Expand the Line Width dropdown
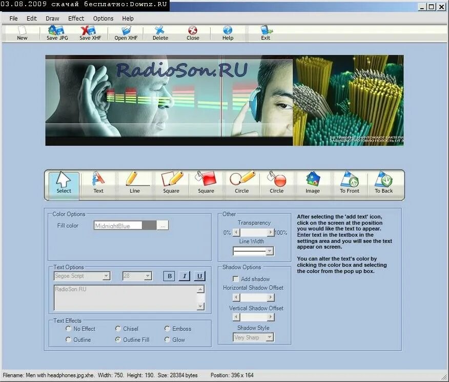The height and width of the screenshot is (382, 449). [270, 251]
